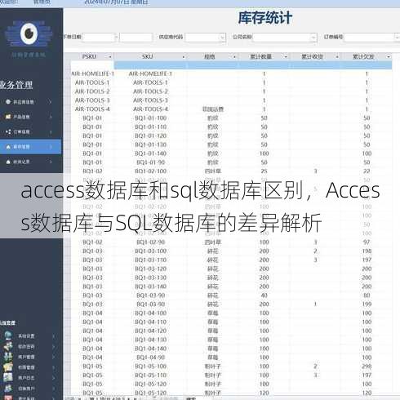Select the SKU cell BQ1-02-90
400x400 pixels.
151,242
